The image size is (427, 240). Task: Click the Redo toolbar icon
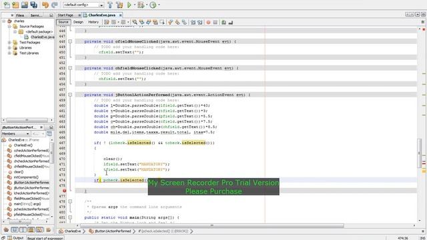[x=55, y=5]
